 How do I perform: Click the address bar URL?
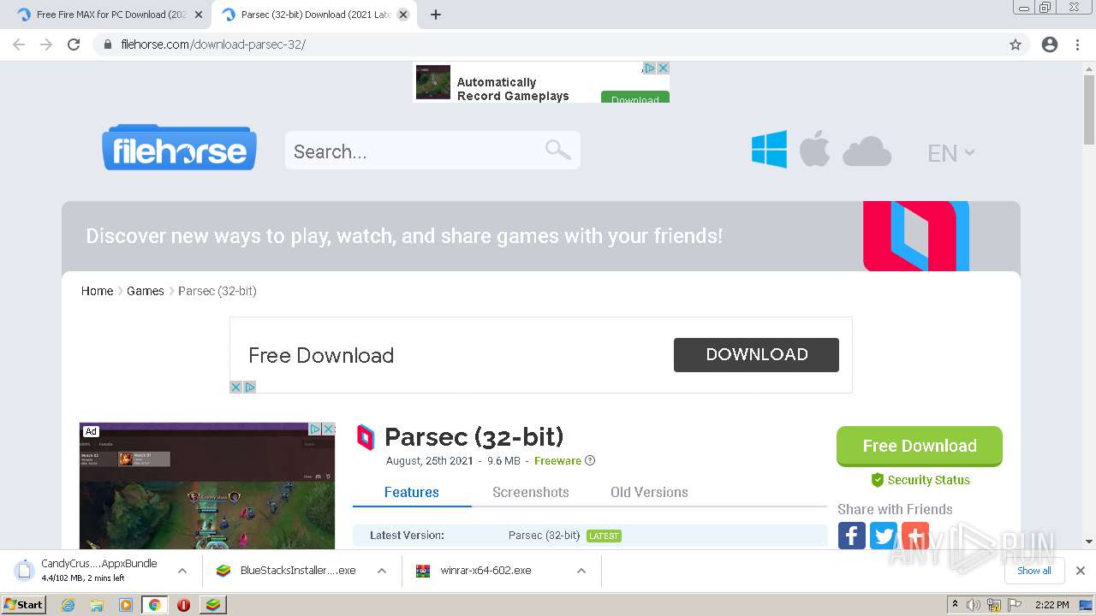[213, 44]
